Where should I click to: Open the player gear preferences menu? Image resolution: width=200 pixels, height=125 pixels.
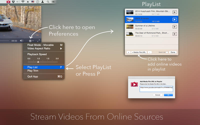[x=31, y=41]
